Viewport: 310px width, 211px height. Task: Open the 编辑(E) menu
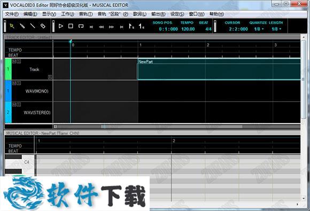click(30, 14)
